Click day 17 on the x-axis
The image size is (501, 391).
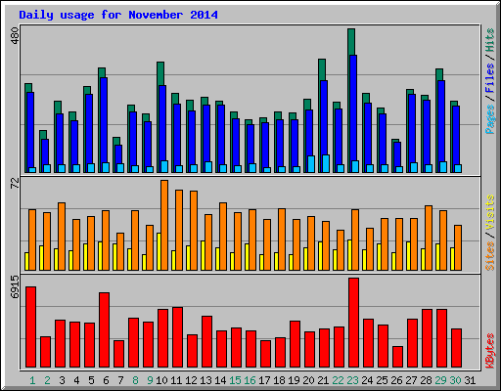(x=264, y=380)
